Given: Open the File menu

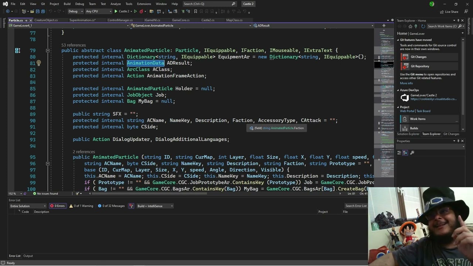Looking at the screenshot, I should pyautogui.click(x=13, y=4).
